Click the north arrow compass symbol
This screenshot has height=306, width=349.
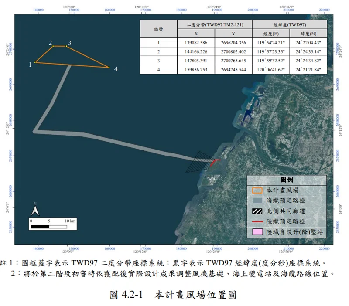tap(35, 209)
